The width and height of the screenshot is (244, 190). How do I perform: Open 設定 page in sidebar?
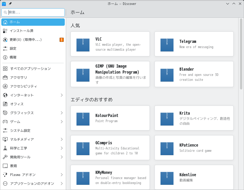click(x=33, y=49)
